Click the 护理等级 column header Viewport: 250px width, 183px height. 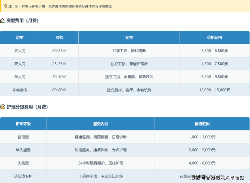click(x=23, y=124)
